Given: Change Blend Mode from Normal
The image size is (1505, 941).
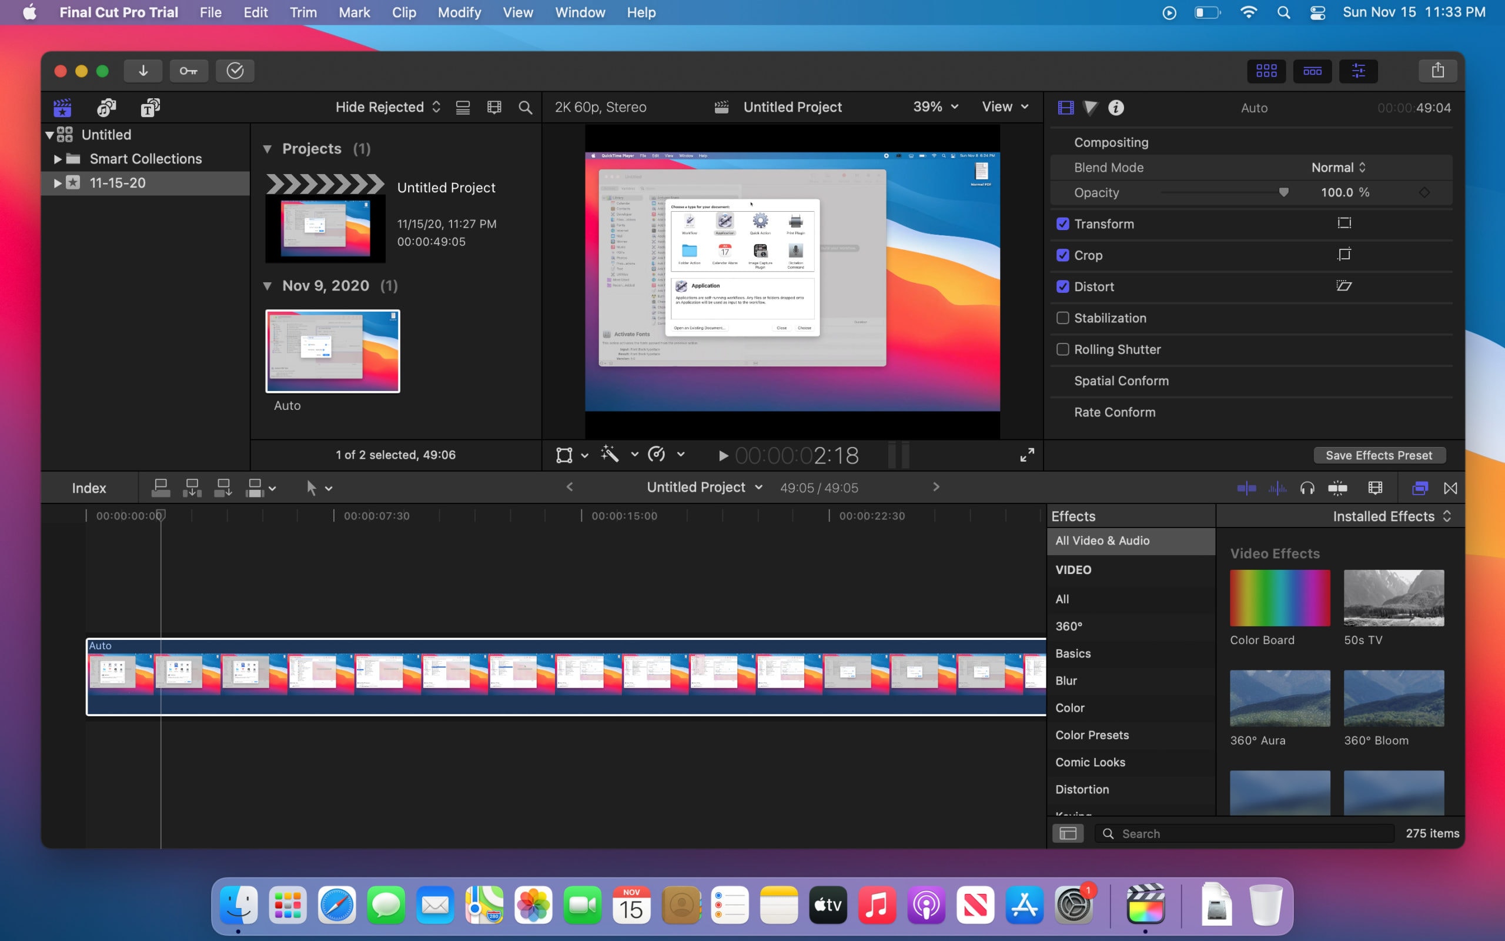Looking at the screenshot, I should point(1337,167).
